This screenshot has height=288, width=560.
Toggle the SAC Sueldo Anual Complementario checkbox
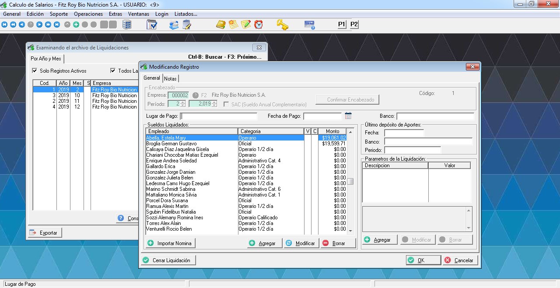point(226,105)
